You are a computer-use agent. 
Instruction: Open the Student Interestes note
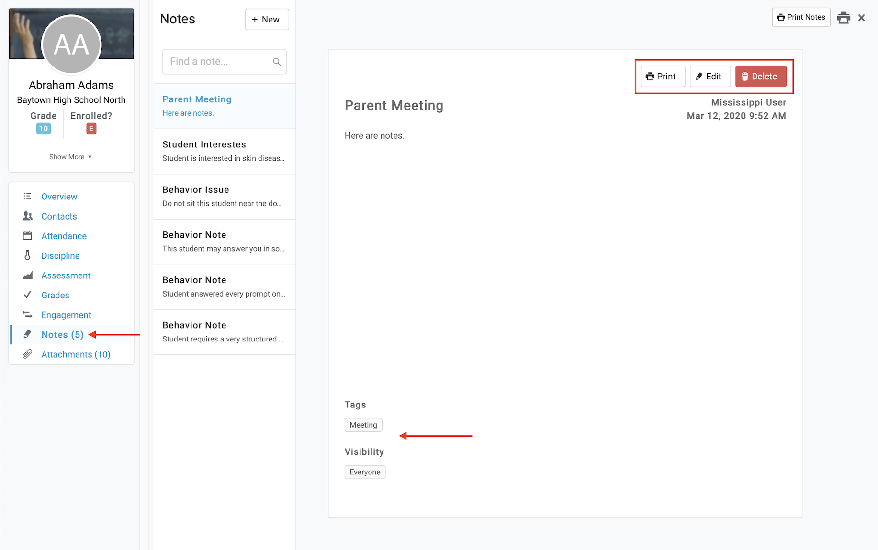(x=225, y=151)
